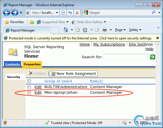The width and height of the screenshot is (163, 128).
Task: Stop loading with the red X icon
Action: [x=77, y=13]
